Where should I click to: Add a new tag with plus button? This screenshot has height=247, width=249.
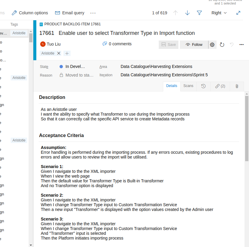click(x=67, y=53)
